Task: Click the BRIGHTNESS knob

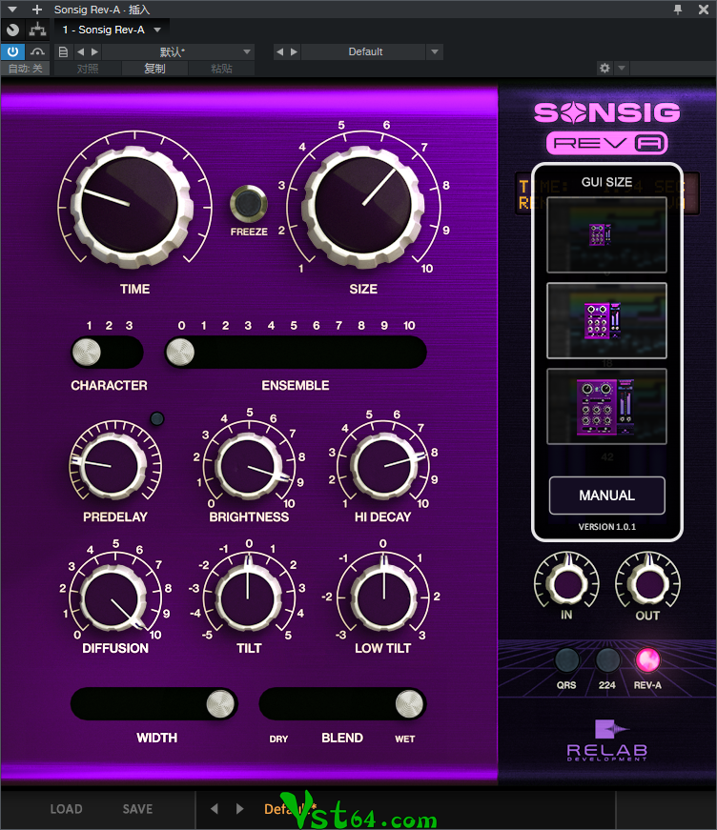Action: click(247, 467)
